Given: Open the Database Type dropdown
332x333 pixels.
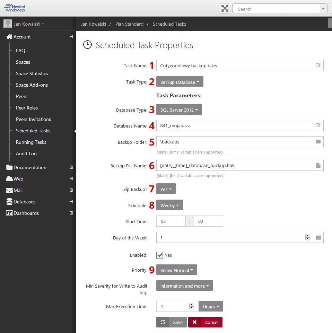Looking at the screenshot, I should (179, 109).
